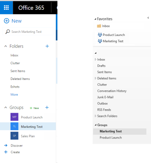The width and height of the screenshot is (151, 163).
Task: Click Create to make new group
Action: (x=15, y=152)
